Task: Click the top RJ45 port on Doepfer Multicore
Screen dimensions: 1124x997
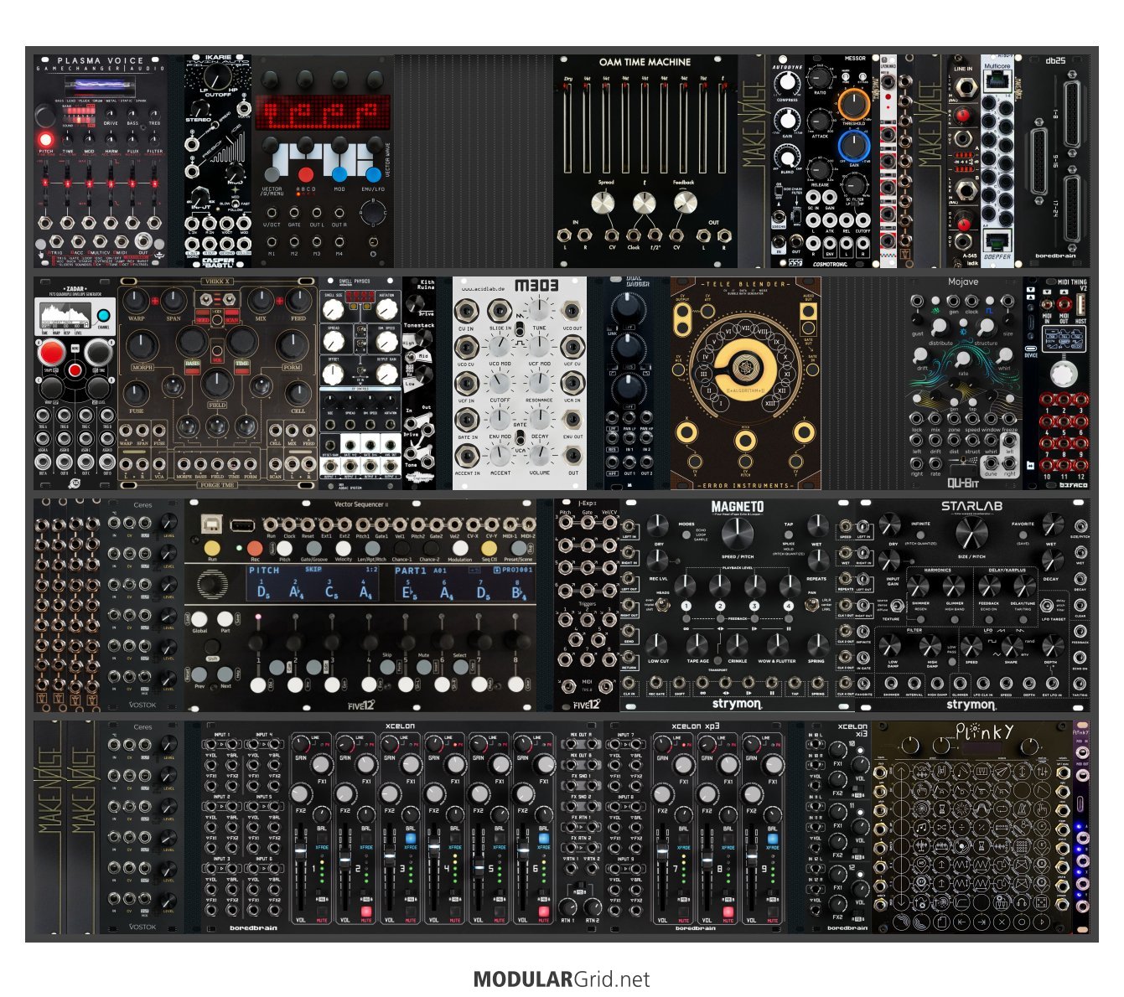Action: (997, 80)
